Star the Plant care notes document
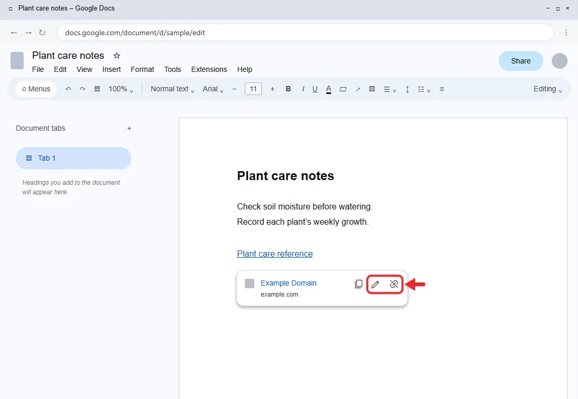The width and height of the screenshot is (578, 399). [117, 56]
